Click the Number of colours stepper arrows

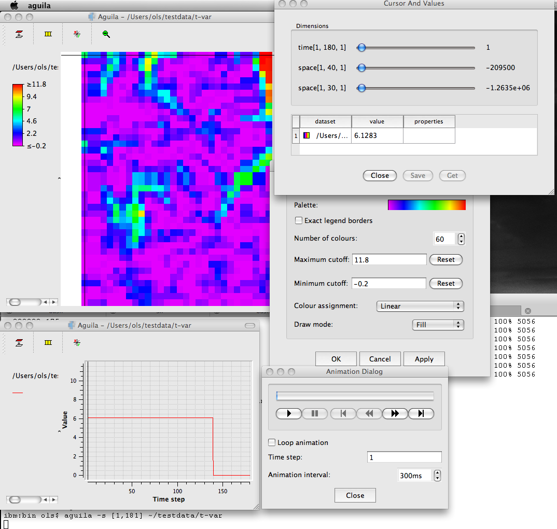click(x=461, y=239)
